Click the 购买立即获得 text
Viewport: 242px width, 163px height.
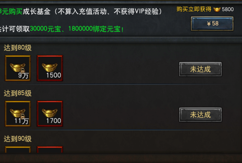click(194, 9)
